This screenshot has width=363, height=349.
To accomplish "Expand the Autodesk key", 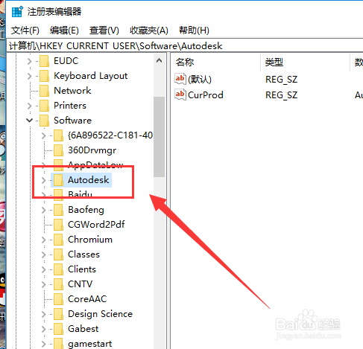I will coord(44,180).
